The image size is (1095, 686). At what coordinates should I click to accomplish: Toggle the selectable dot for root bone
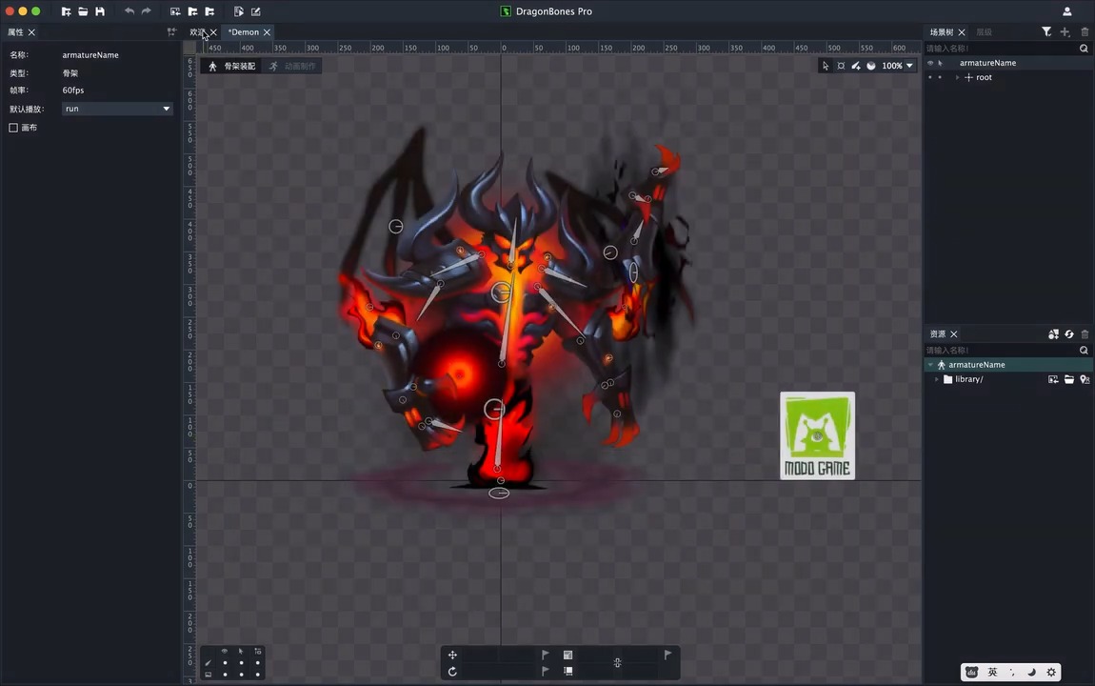(x=940, y=77)
